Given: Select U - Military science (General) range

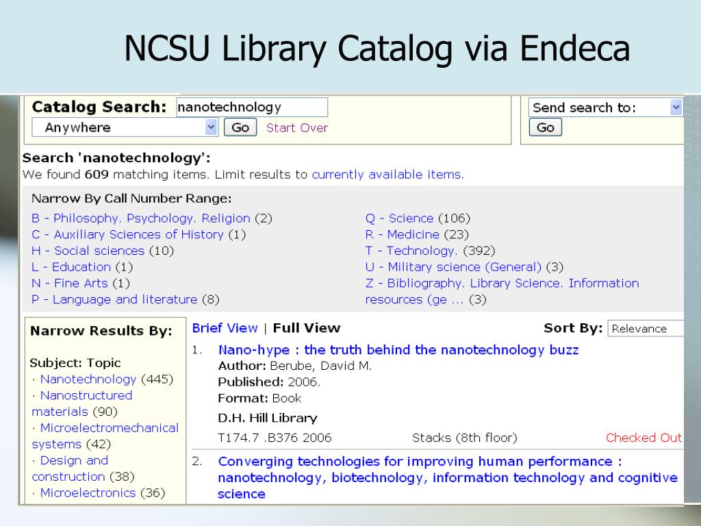Looking at the screenshot, I should (x=453, y=267).
